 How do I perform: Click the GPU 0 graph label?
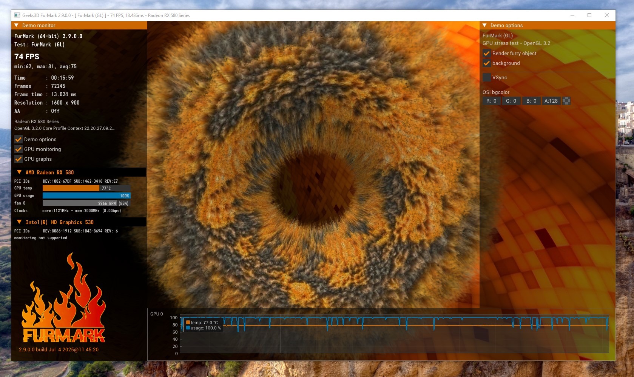point(157,314)
